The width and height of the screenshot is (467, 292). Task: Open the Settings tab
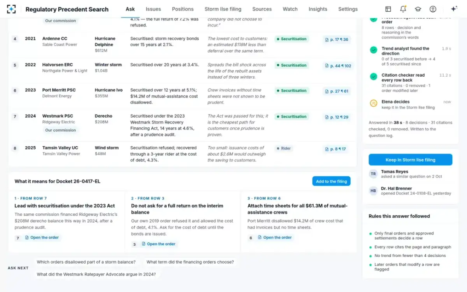click(348, 9)
